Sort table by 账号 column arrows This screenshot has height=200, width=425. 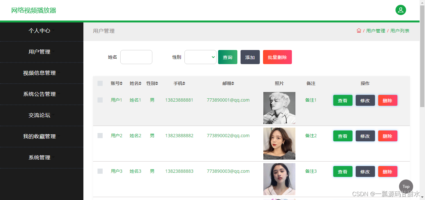[121, 83]
